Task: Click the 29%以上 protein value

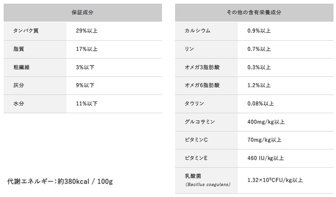Action: pyautogui.click(x=87, y=31)
